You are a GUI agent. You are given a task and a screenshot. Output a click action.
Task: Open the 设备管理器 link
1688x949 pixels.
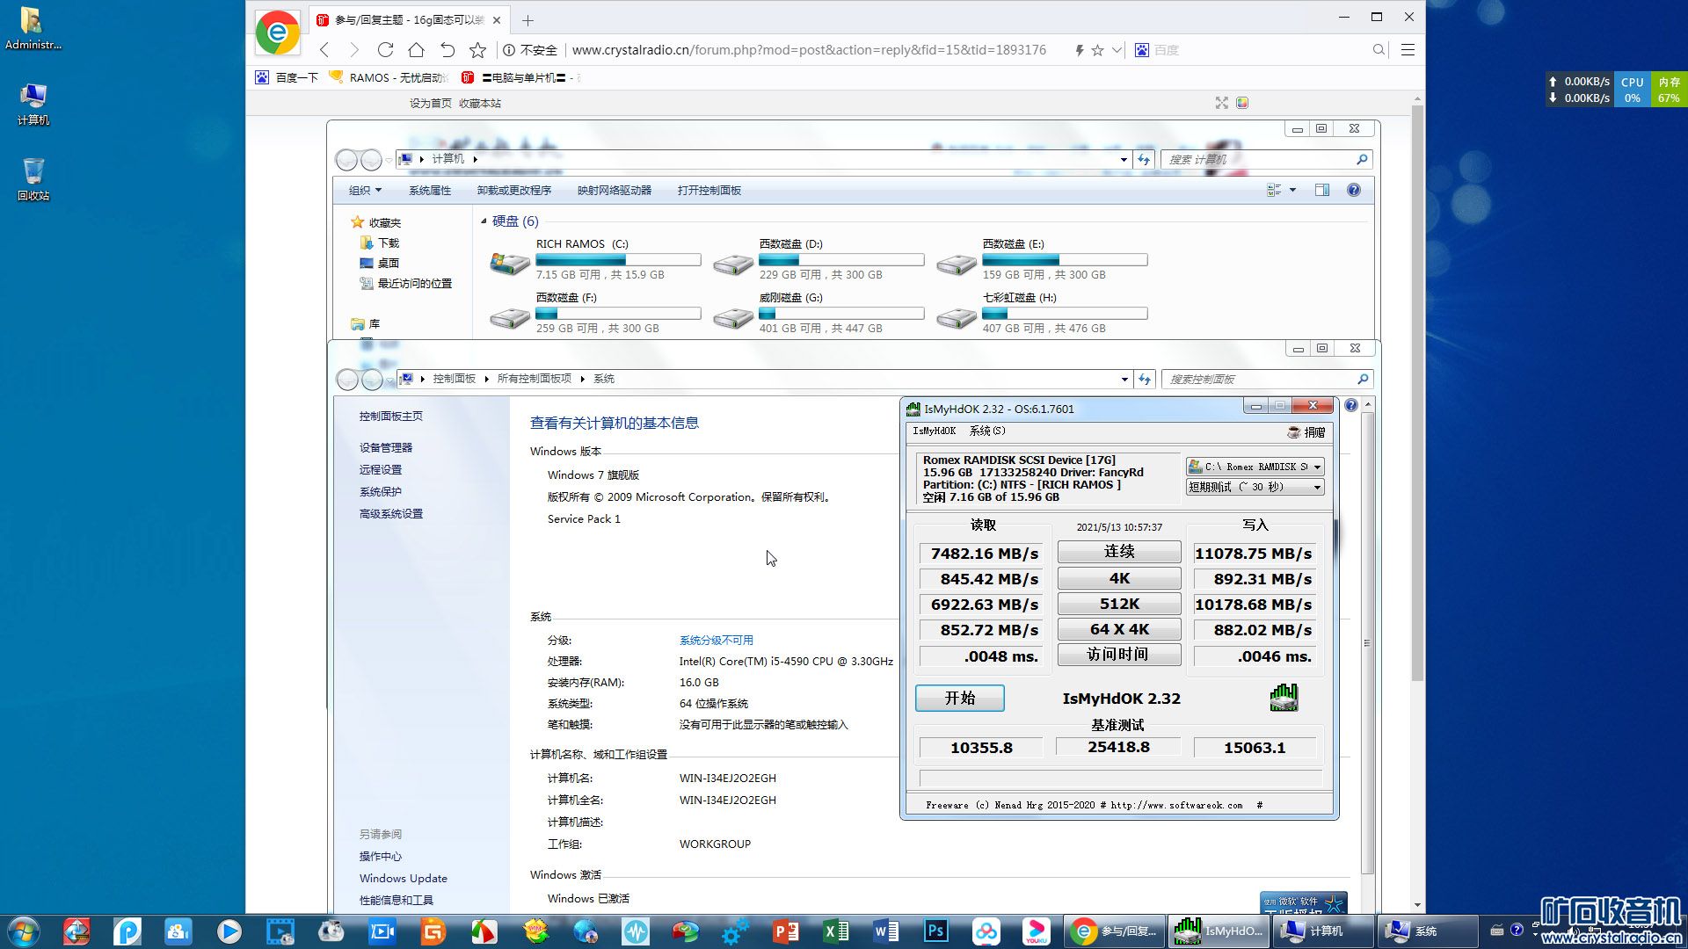tap(385, 447)
